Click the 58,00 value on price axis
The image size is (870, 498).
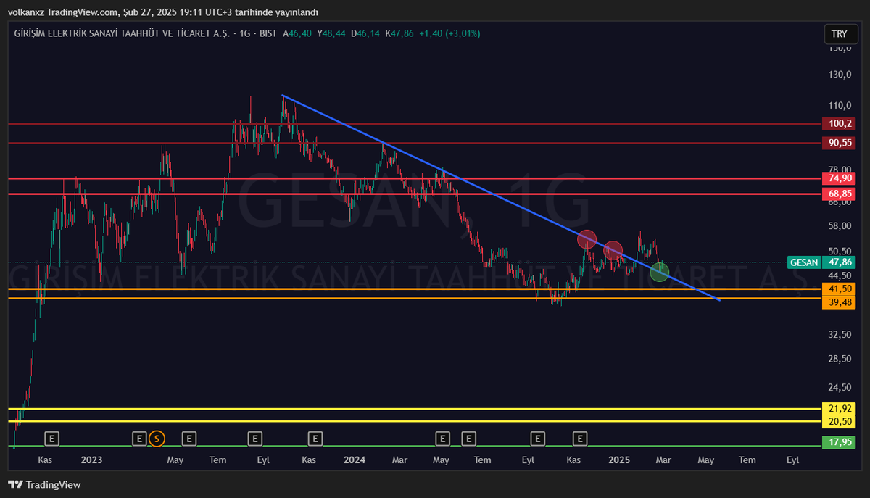point(840,226)
